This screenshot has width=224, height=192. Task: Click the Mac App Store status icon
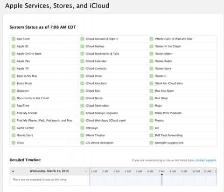coord(151,91)
